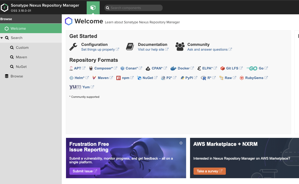This screenshot has width=299, height=184.
Task: Open Custom search in sidebar
Action: point(31,47)
